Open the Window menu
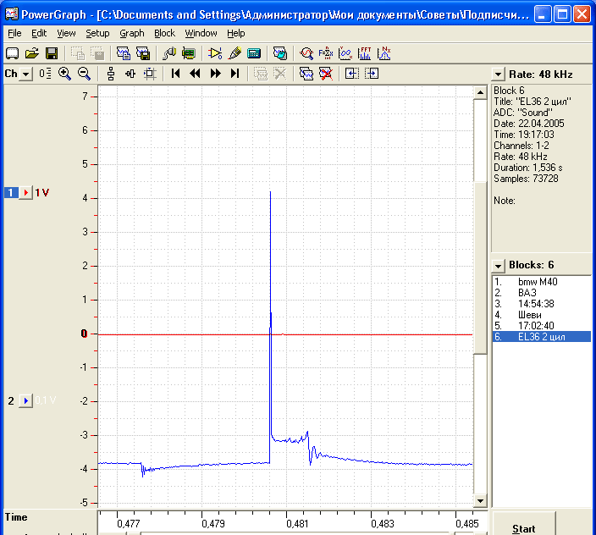596x535 pixels. point(201,34)
